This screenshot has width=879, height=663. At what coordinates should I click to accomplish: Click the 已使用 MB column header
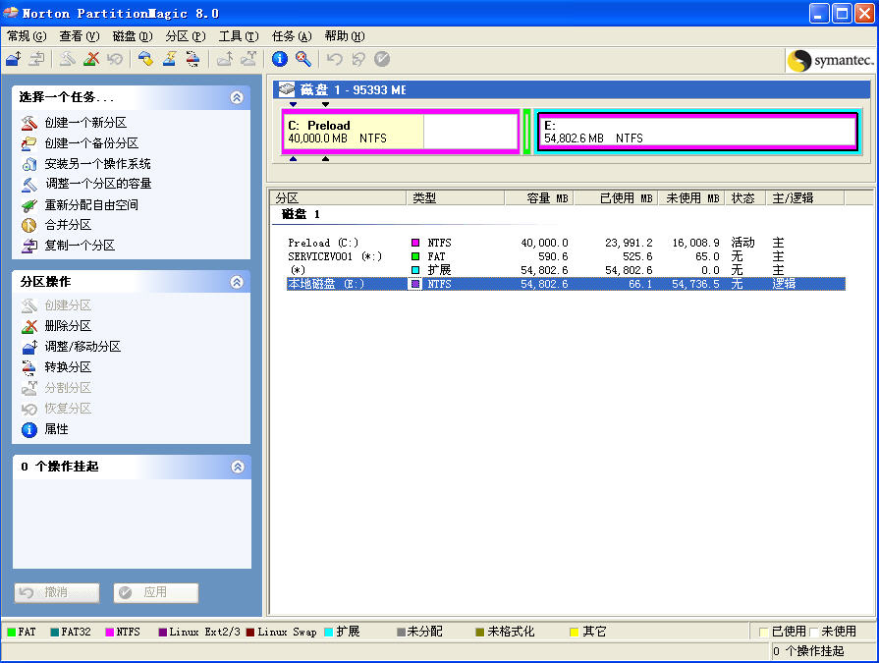[616, 197]
